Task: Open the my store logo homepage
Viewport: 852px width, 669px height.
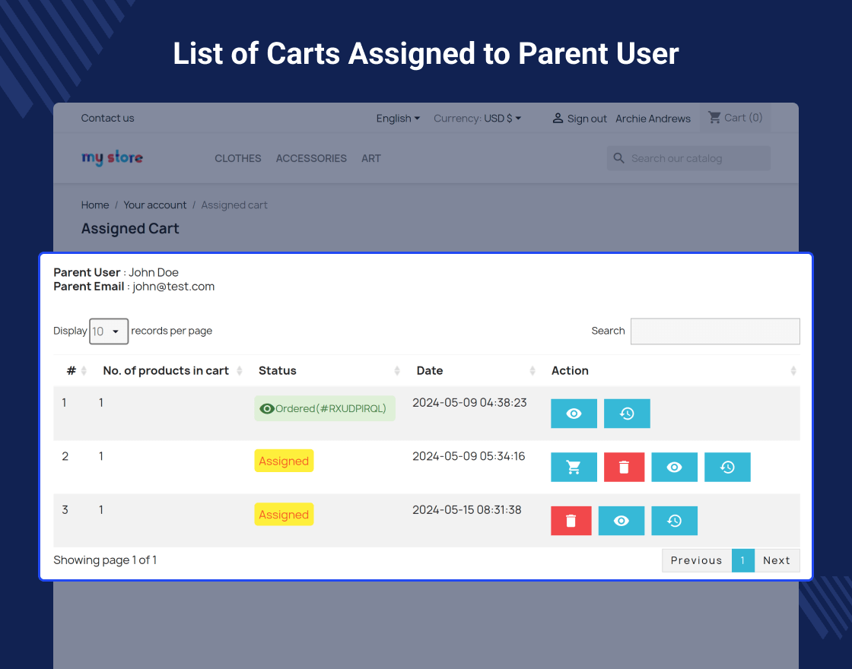Action: [x=112, y=157]
